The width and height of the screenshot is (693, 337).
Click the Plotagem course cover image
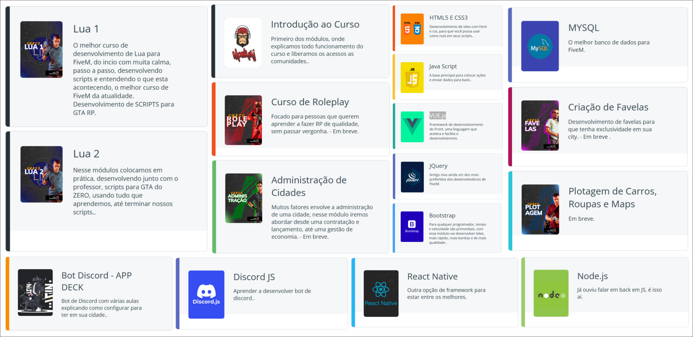pos(540,209)
